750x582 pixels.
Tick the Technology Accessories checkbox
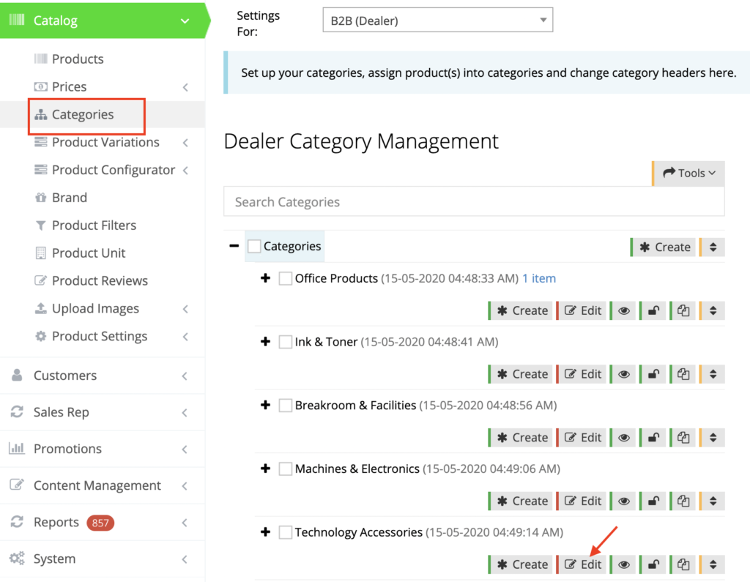point(286,532)
